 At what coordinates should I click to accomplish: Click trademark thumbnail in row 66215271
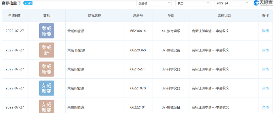(47, 69)
